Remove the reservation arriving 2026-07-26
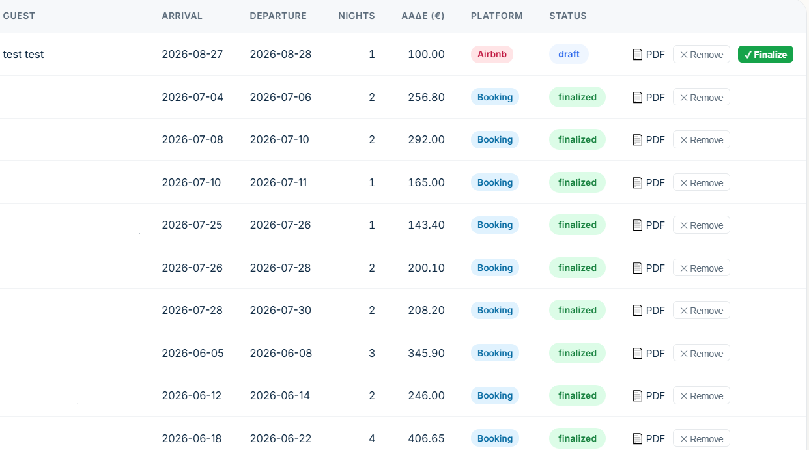Image resolution: width=809 pixels, height=450 pixels. pyautogui.click(x=702, y=268)
